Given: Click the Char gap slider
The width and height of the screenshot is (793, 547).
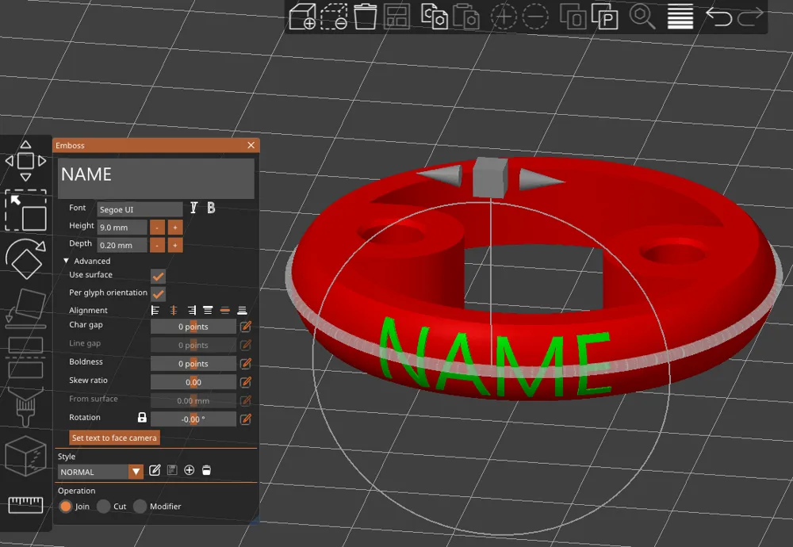Looking at the screenshot, I should tap(193, 327).
